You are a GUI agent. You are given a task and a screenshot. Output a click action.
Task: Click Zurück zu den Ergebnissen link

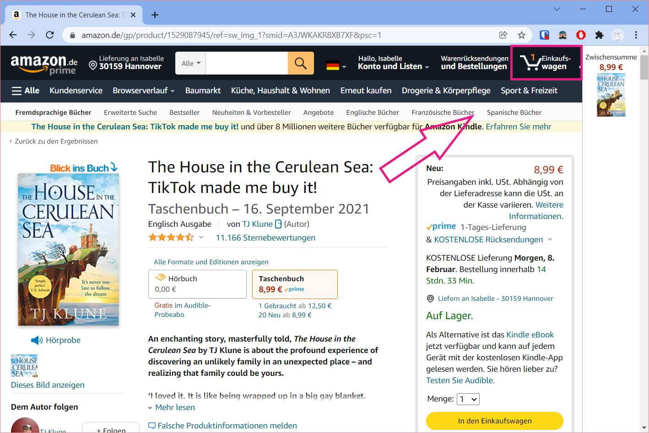56,141
